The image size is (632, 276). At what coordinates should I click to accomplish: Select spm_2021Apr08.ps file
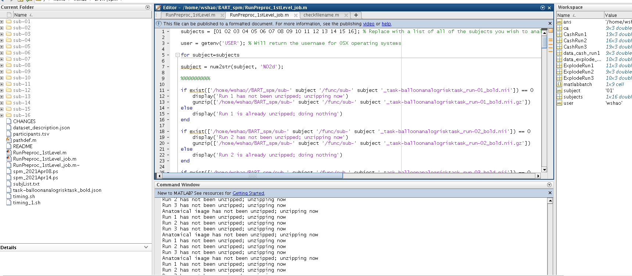[35, 172]
